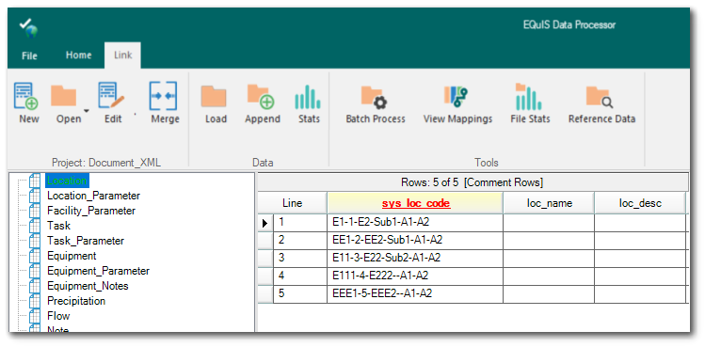Click empty loc_desc cell in row 2
705x347 pixels.
coord(640,241)
